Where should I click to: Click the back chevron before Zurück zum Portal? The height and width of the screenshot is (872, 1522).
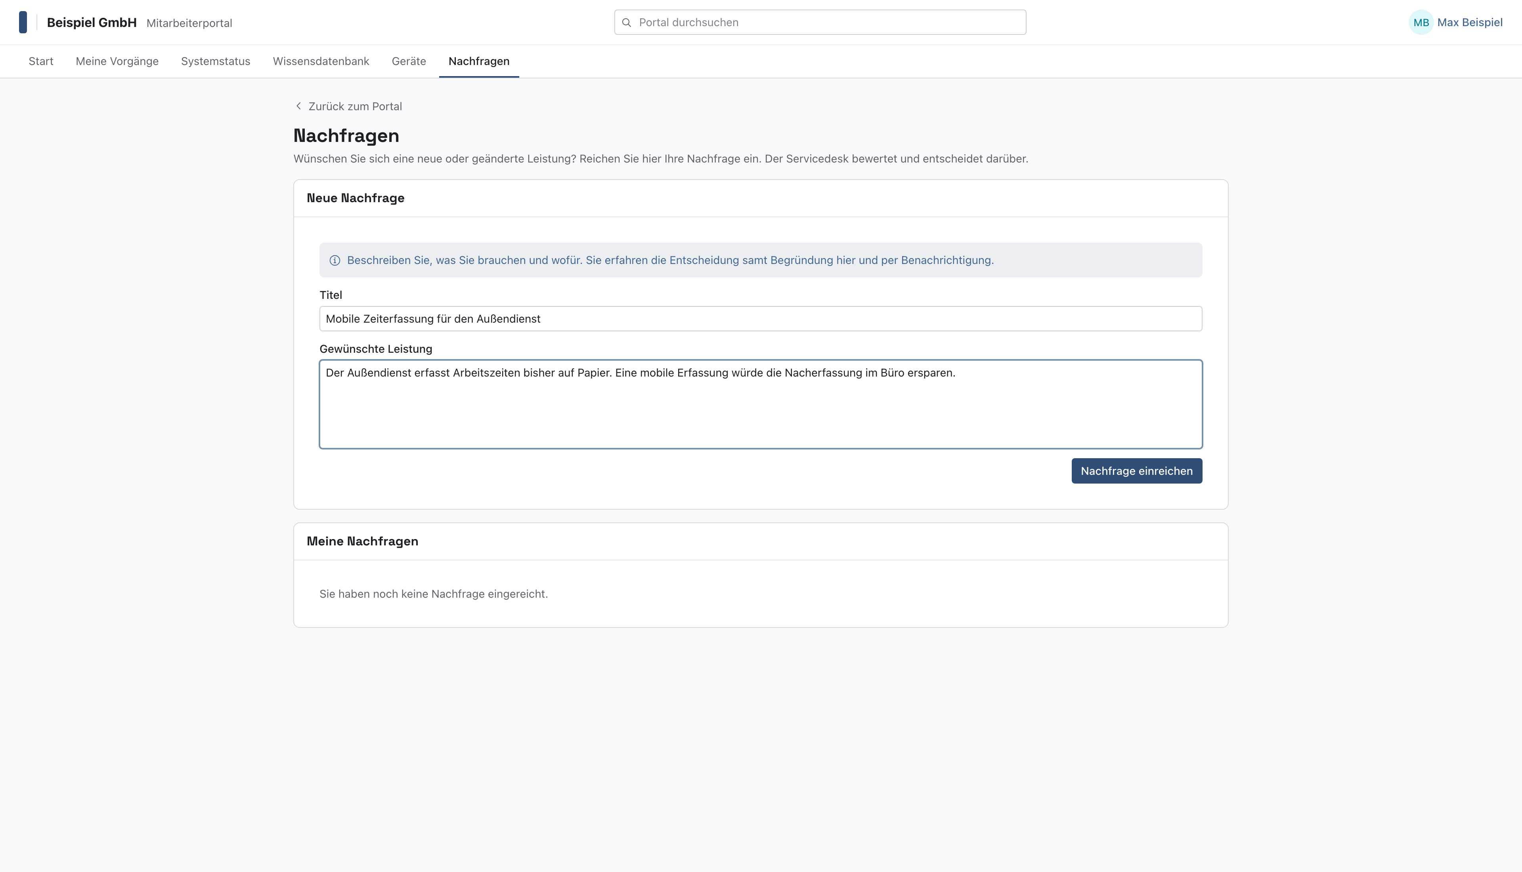(299, 106)
